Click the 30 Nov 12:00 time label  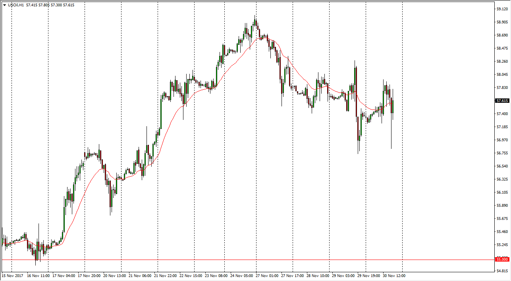(394, 275)
